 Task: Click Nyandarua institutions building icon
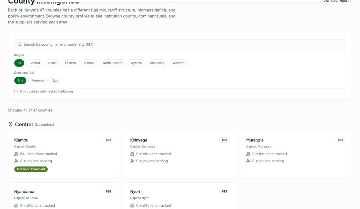point(16,205)
